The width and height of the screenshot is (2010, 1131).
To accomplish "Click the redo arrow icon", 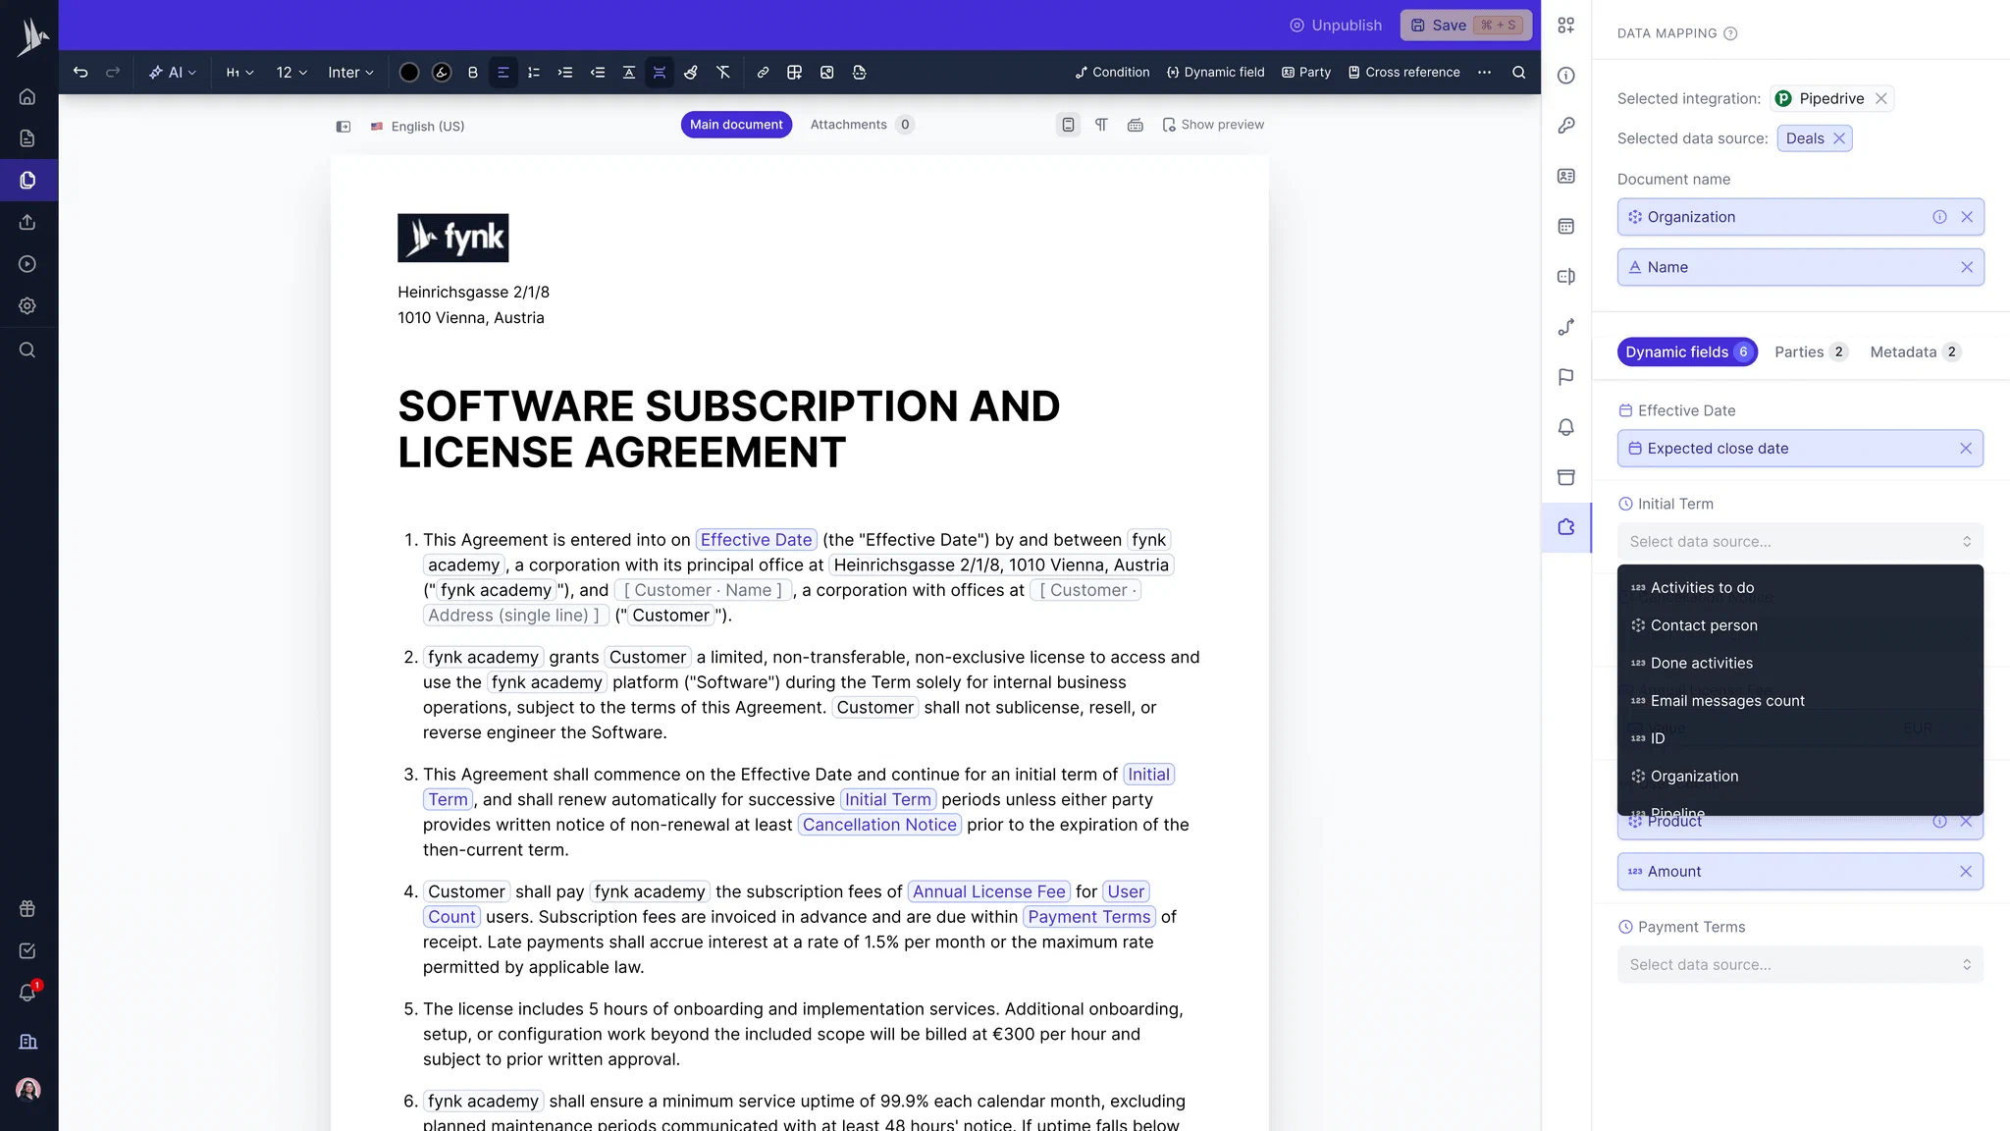I will coord(113,73).
